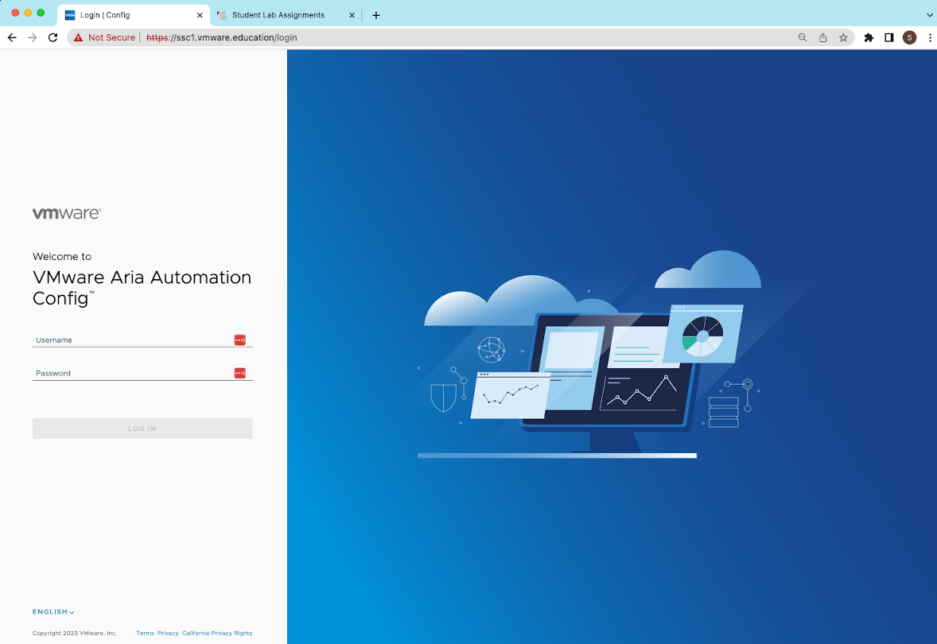This screenshot has height=644, width=937.
Task: Expand the tab search chevron
Action: click(930, 15)
